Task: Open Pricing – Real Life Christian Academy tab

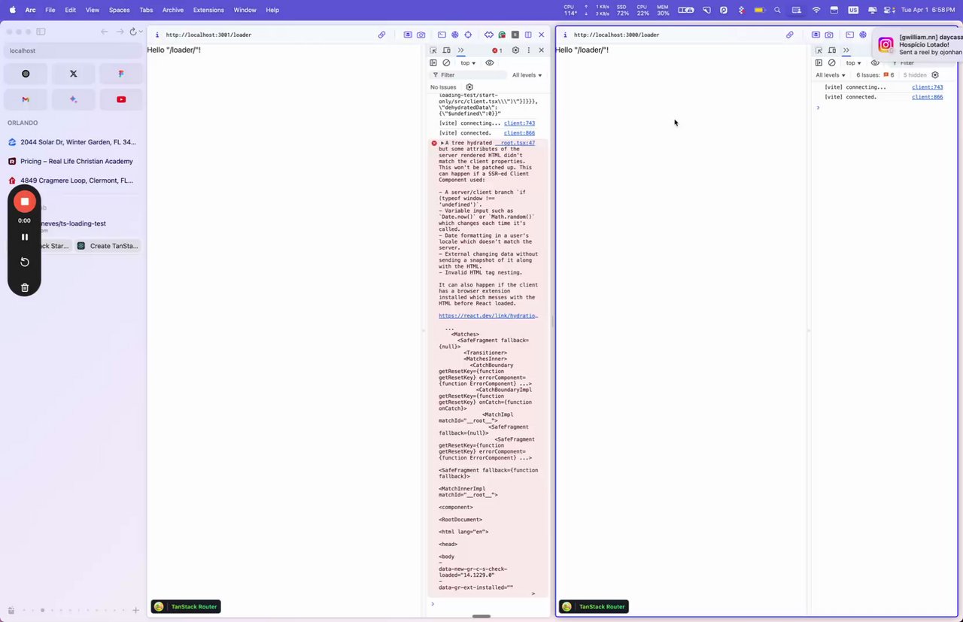Action: point(73,161)
